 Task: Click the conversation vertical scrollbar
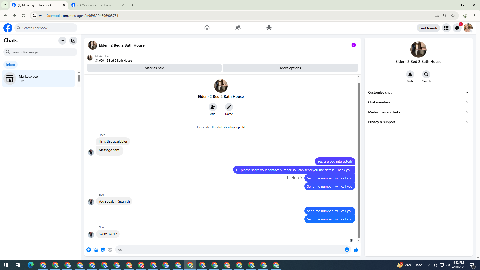pos(359,160)
